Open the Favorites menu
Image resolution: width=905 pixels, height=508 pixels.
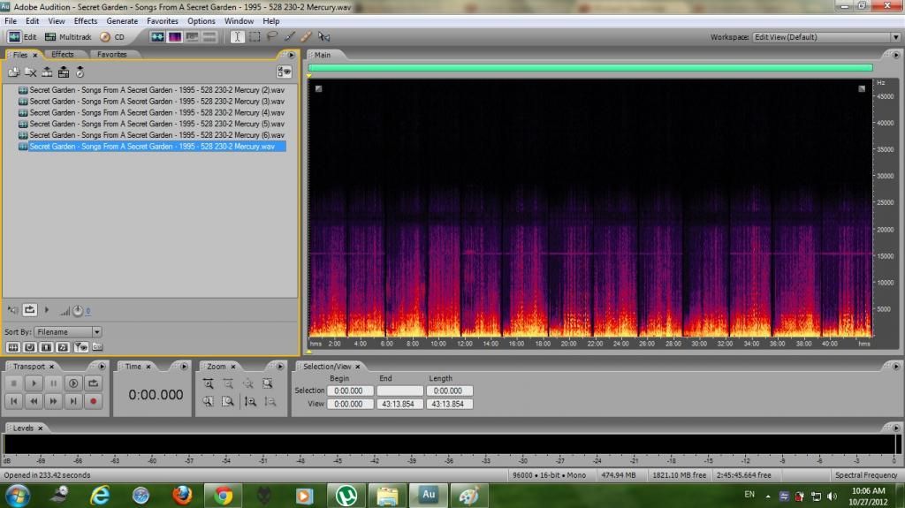163,21
